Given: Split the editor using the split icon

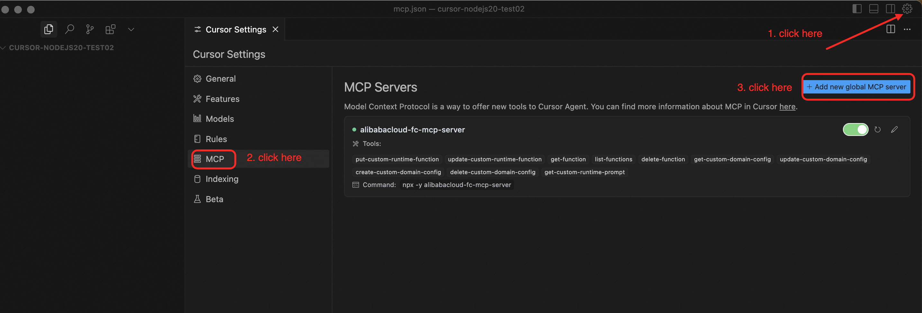Looking at the screenshot, I should (890, 29).
